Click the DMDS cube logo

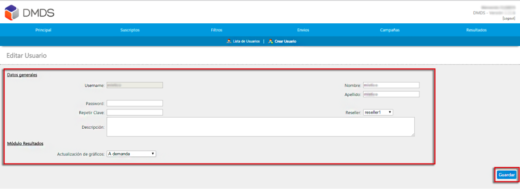[x=12, y=13]
